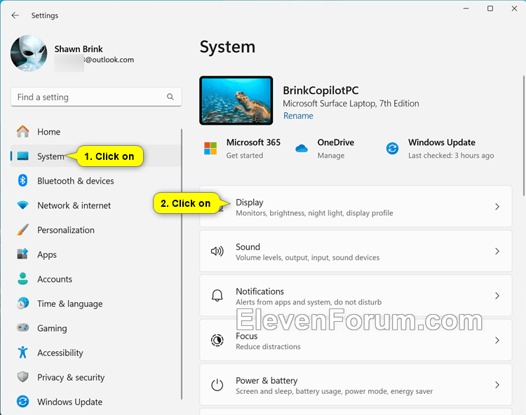This screenshot has height=415, width=526.
Task: Click the Focus timer icon
Action: coord(217,340)
